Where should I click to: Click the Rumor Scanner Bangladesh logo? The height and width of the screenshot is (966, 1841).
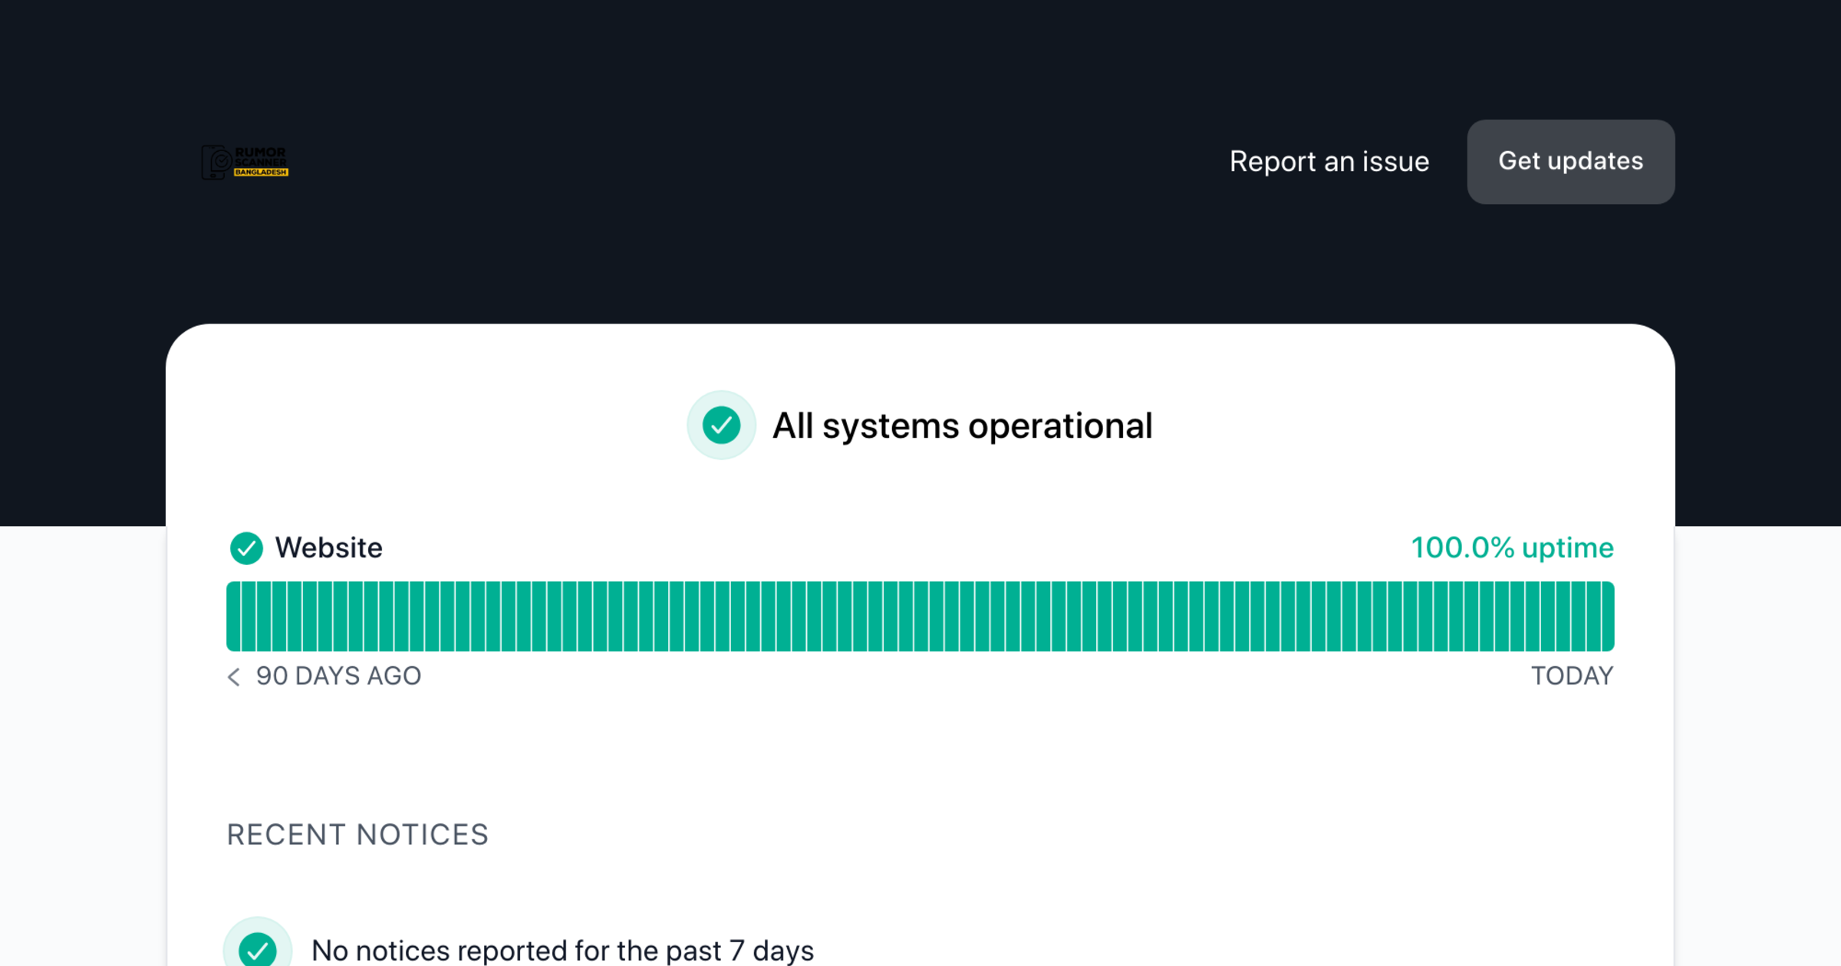click(x=245, y=162)
